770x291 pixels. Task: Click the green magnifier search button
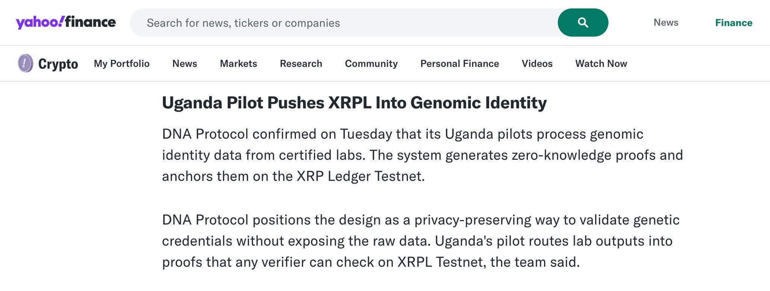tap(583, 23)
